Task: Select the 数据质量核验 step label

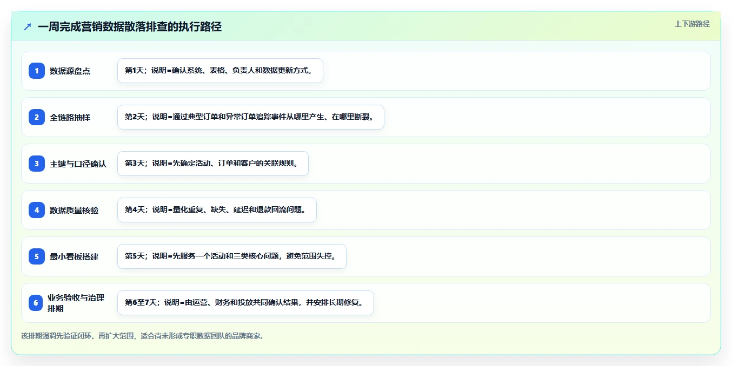Action: [74, 210]
